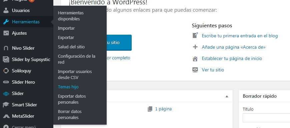The height and width of the screenshot is (128, 290).
Task: Click the Ajustes sliders icon
Action: point(6,33)
